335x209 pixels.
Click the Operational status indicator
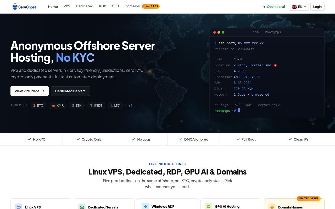(274, 7)
